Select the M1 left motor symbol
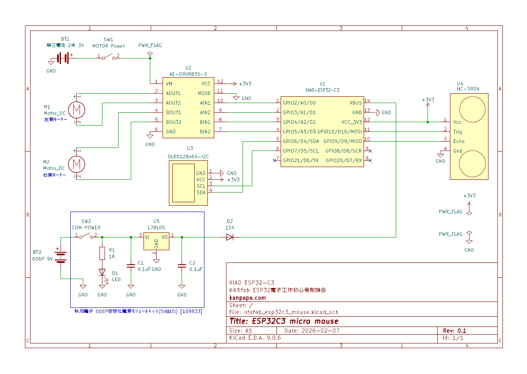This screenshot has width=527, height=374. pos(77,110)
